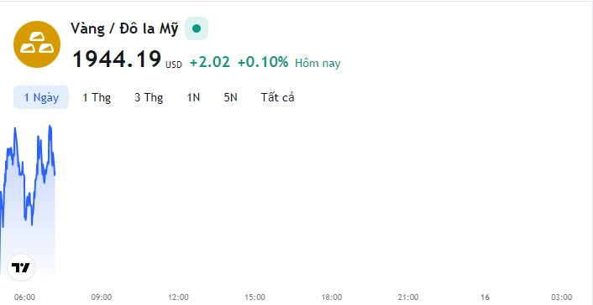Screen dimensions: 593x305
Task: Choose the 5N five-year range
Action: coord(230,97)
